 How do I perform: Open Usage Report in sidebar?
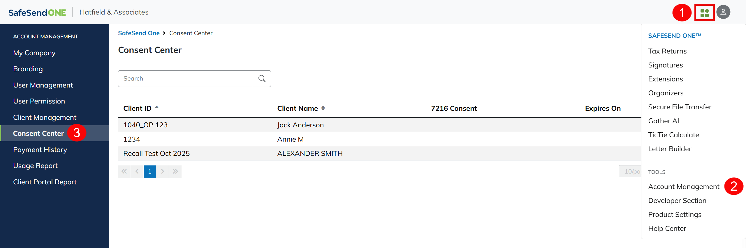tap(35, 166)
